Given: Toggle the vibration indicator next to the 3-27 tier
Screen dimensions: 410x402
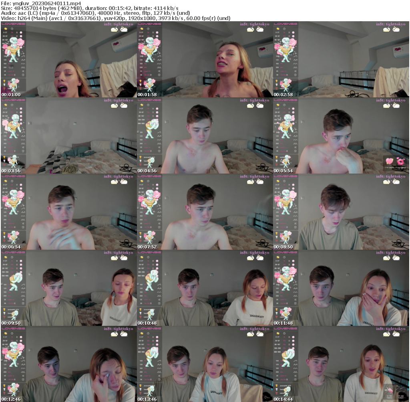Looking at the screenshot, I should [x=21, y=32].
